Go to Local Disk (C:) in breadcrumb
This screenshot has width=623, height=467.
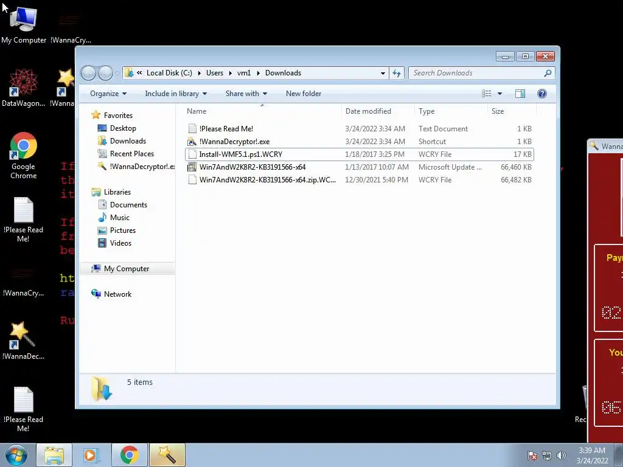(169, 73)
